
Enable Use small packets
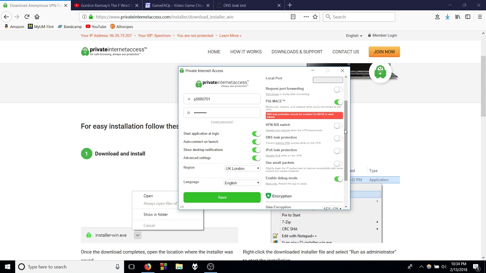pyautogui.click(x=338, y=163)
